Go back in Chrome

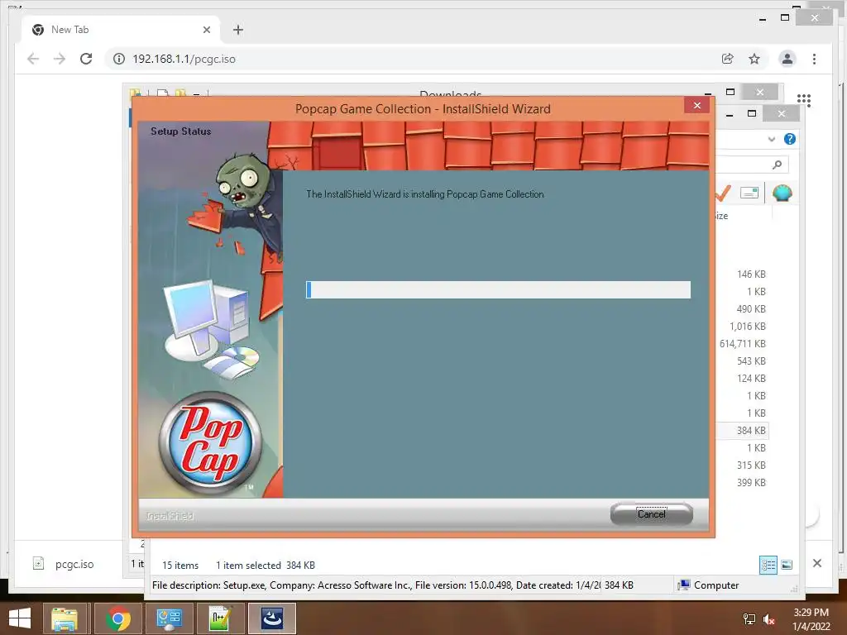click(x=33, y=59)
